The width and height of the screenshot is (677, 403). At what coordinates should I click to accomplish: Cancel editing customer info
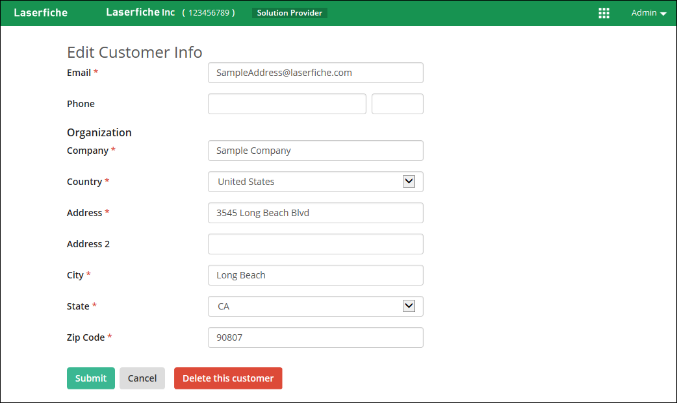click(x=142, y=378)
